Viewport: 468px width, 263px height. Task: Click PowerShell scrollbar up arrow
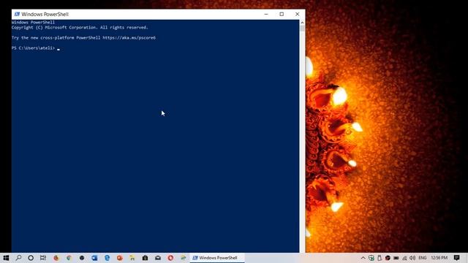(302, 23)
